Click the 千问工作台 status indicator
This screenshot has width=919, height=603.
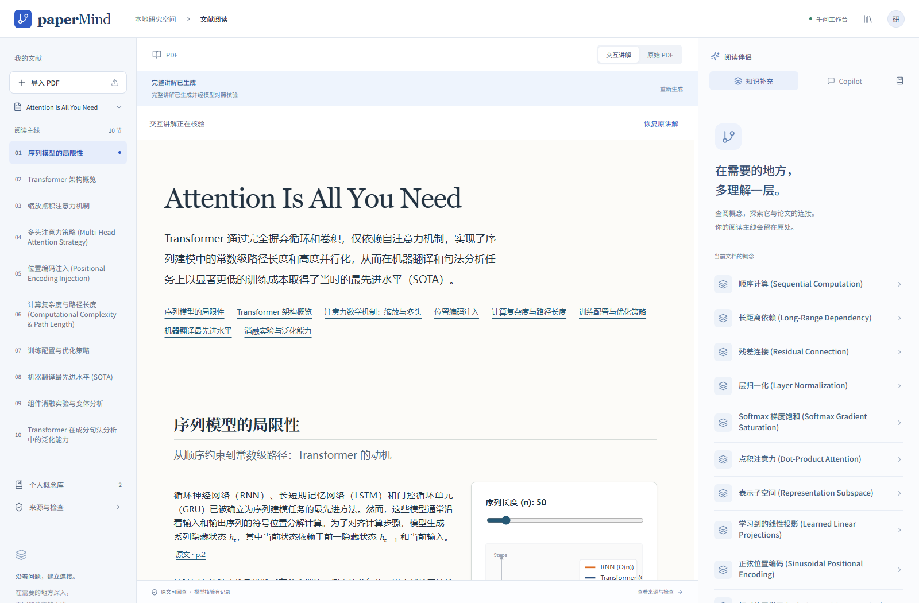point(828,19)
